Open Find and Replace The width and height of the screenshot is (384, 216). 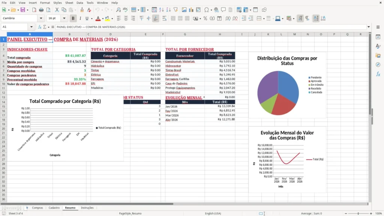(118, 10)
